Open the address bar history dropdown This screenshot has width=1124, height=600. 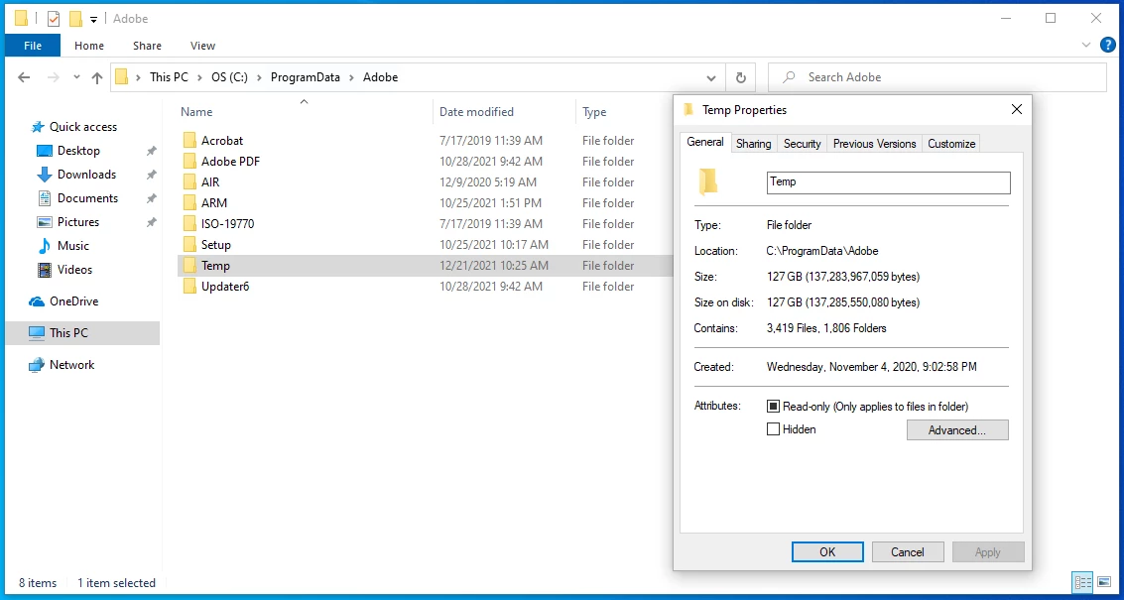point(711,77)
